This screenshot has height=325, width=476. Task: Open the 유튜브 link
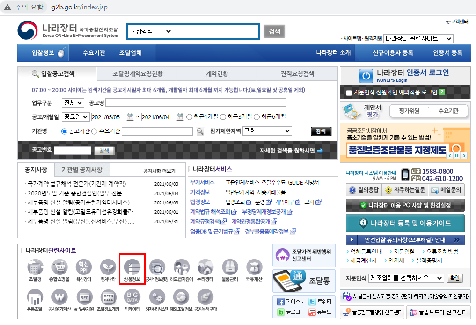tap(320, 311)
